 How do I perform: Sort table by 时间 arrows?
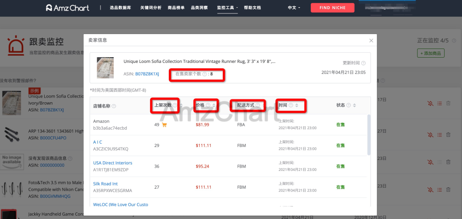click(297, 105)
